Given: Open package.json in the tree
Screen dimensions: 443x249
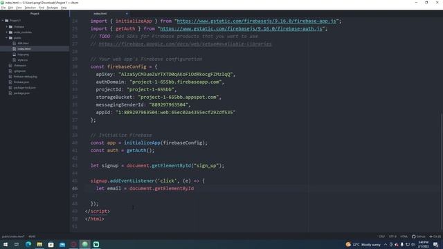Looking at the screenshot, I should click(x=21, y=93).
